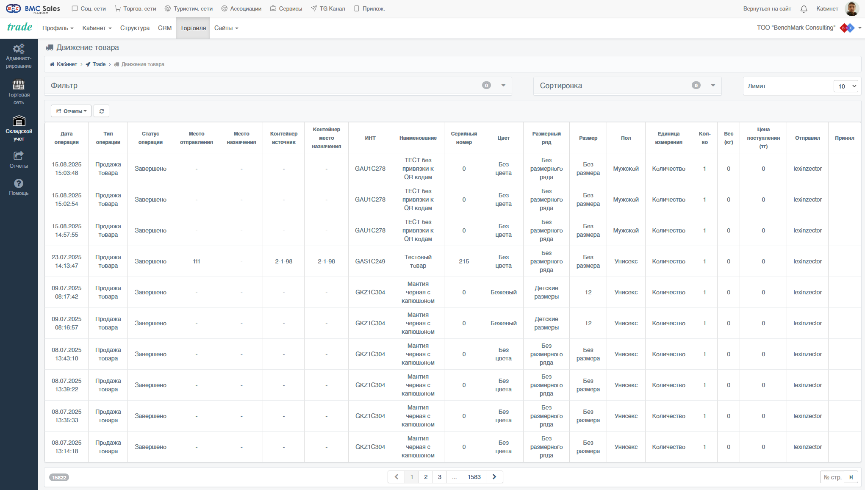Go to page 1583
Viewport: 865px width, 490px height.
tap(474, 477)
